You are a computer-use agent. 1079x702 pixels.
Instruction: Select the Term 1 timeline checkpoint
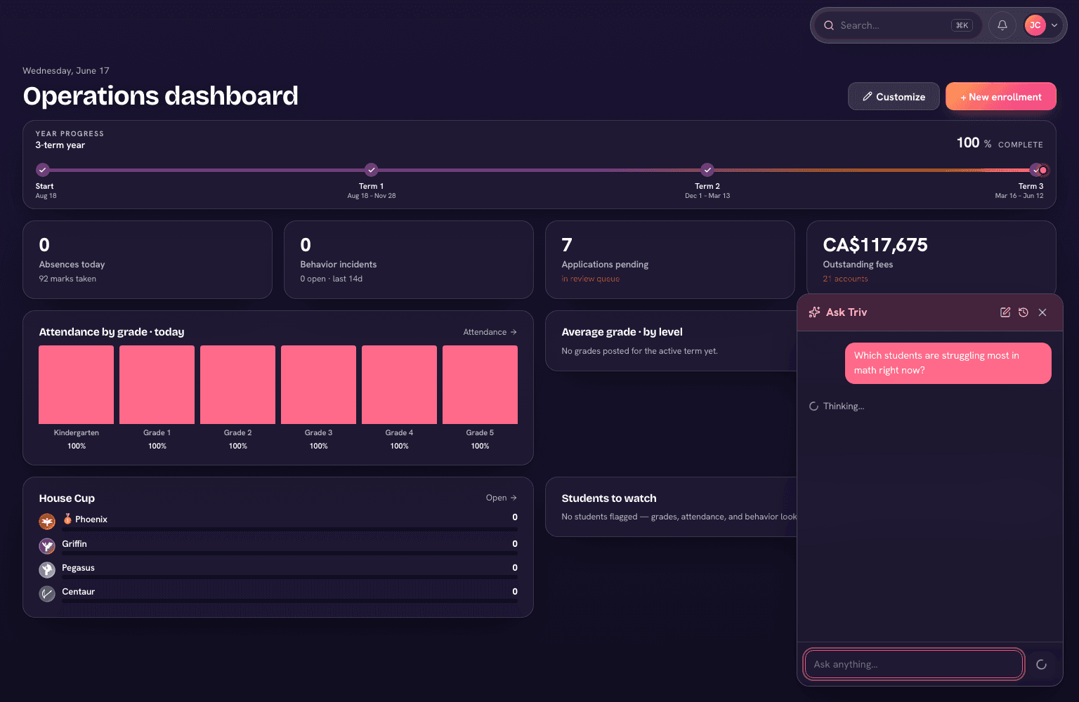pos(372,170)
